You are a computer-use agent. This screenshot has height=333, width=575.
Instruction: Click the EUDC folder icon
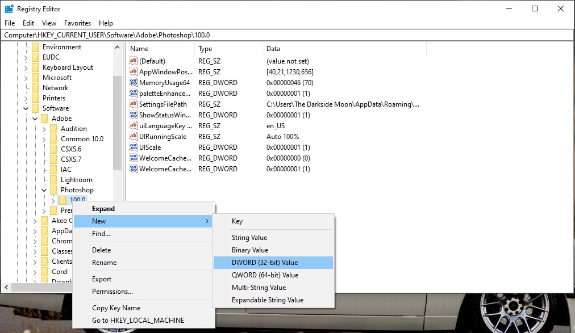[36, 57]
